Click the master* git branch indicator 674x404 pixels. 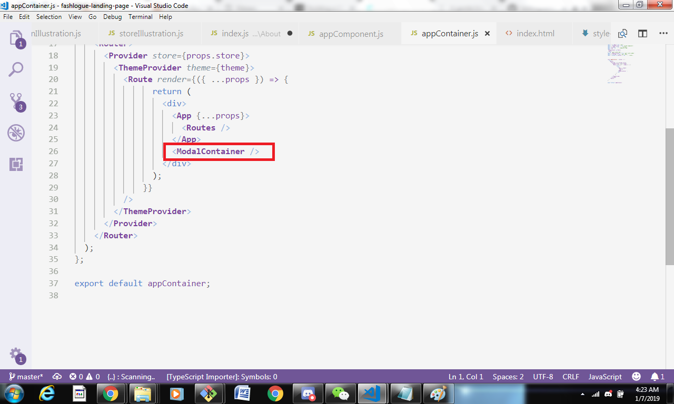26,377
